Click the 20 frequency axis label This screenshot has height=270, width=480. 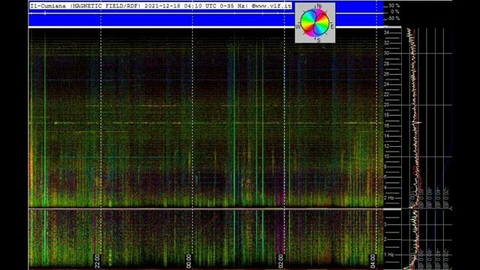386,105
